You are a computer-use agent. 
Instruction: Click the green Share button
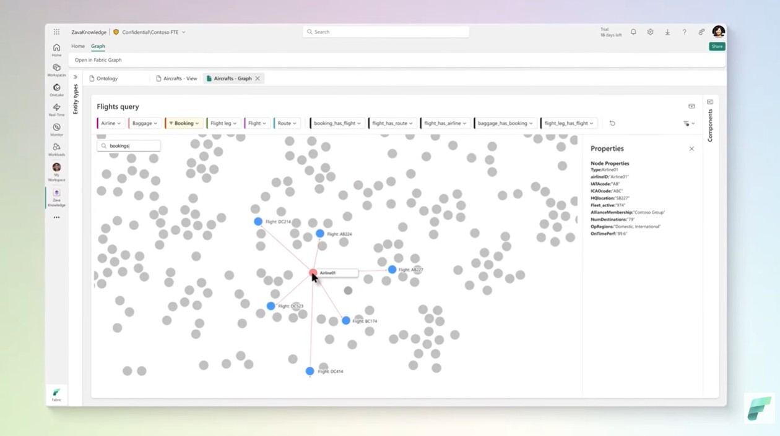click(716, 46)
